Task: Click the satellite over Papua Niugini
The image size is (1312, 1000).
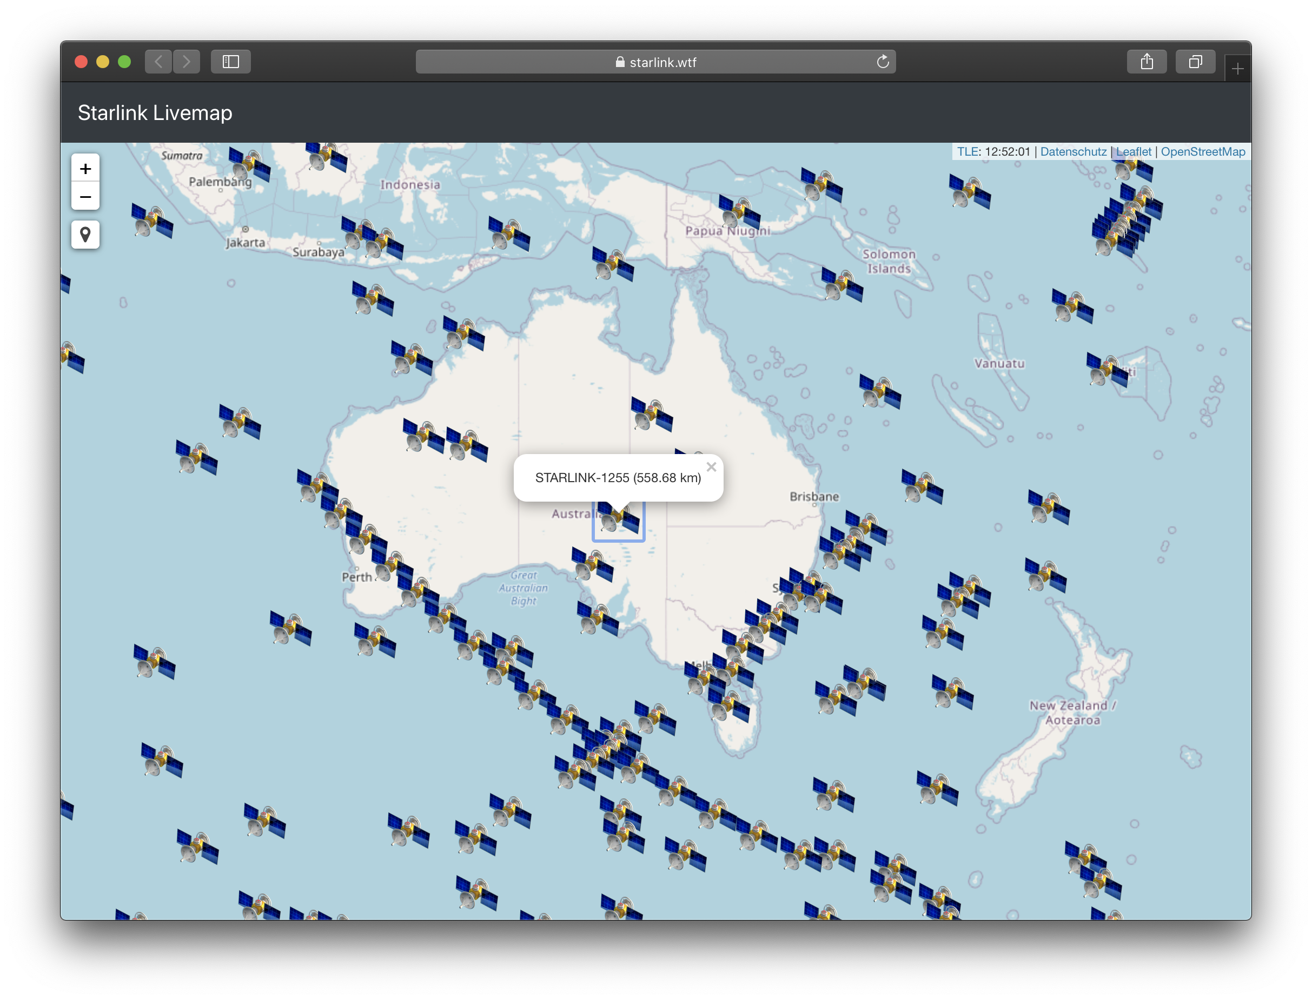Action: (739, 212)
